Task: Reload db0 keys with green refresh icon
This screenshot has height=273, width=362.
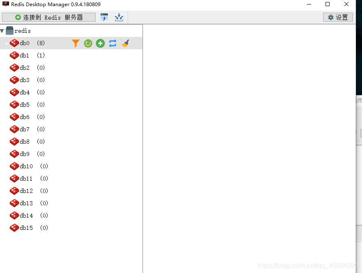Action: pyautogui.click(x=88, y=44)
